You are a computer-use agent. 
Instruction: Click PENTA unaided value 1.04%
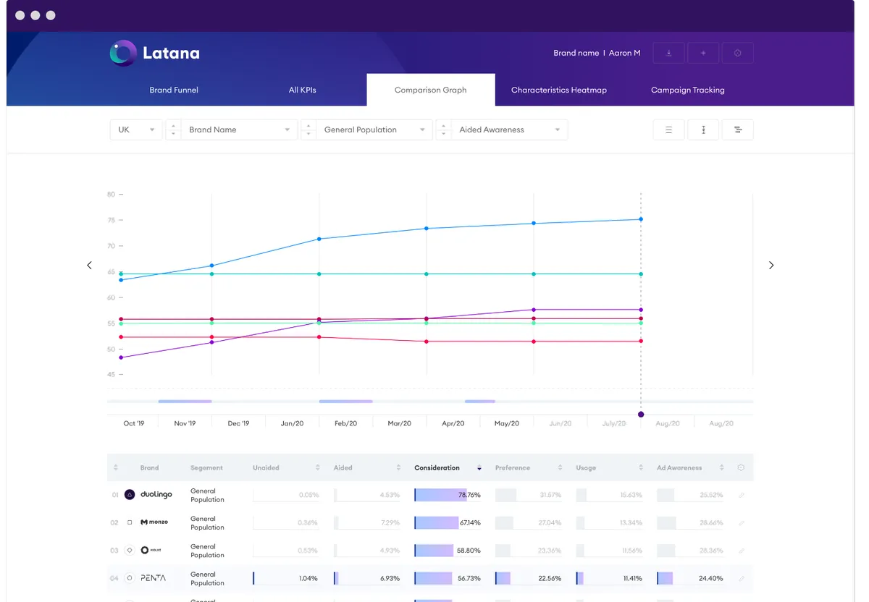pyautogui.click(x=308, y=578)
